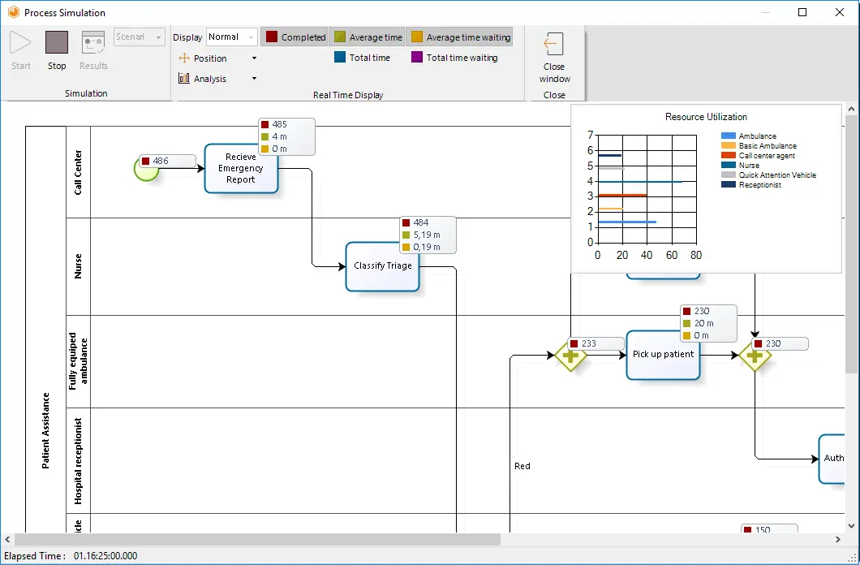Click the horizontal scrollbar right arrow

[838, 539]
